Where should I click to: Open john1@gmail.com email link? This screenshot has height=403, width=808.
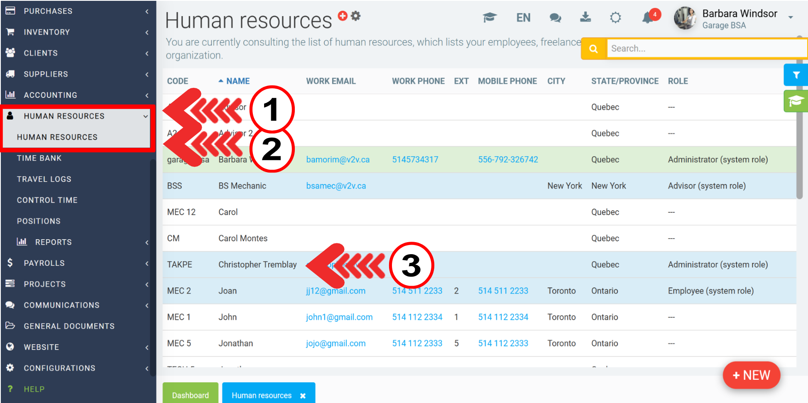click(x=339, y=317)
